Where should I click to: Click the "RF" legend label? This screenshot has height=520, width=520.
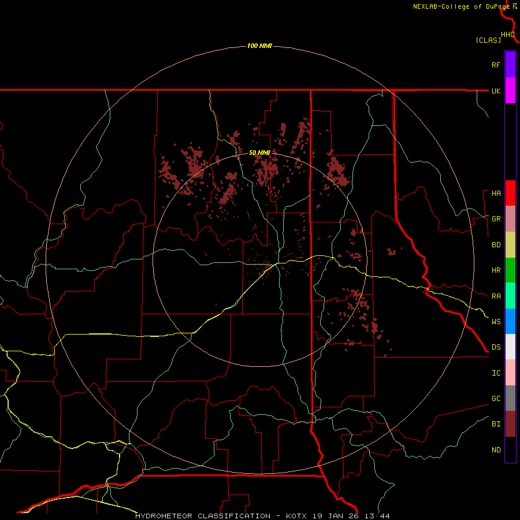496,65
